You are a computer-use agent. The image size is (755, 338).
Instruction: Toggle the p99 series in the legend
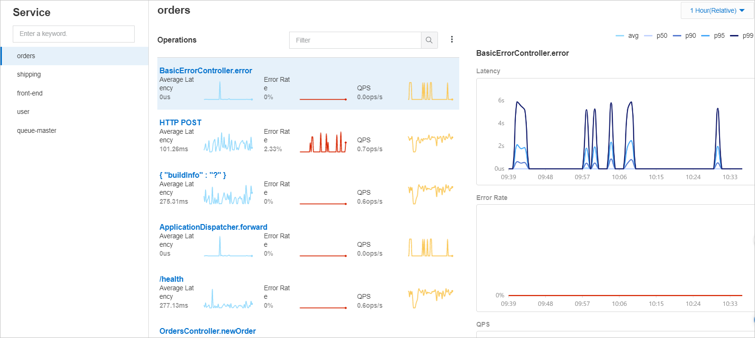click(742, 35)
